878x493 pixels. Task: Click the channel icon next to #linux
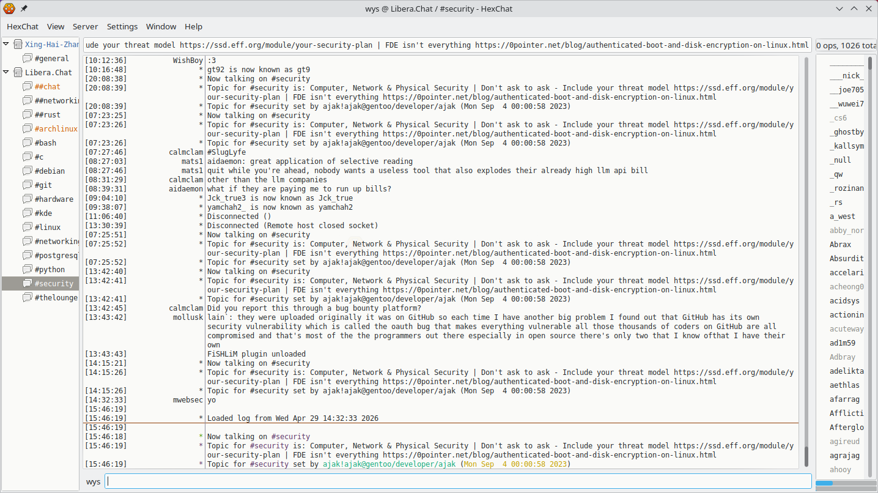[x=28, y=228]
